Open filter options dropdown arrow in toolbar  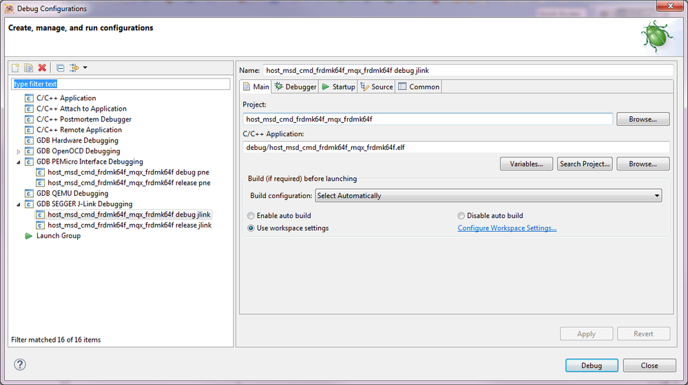pos(85,67)
